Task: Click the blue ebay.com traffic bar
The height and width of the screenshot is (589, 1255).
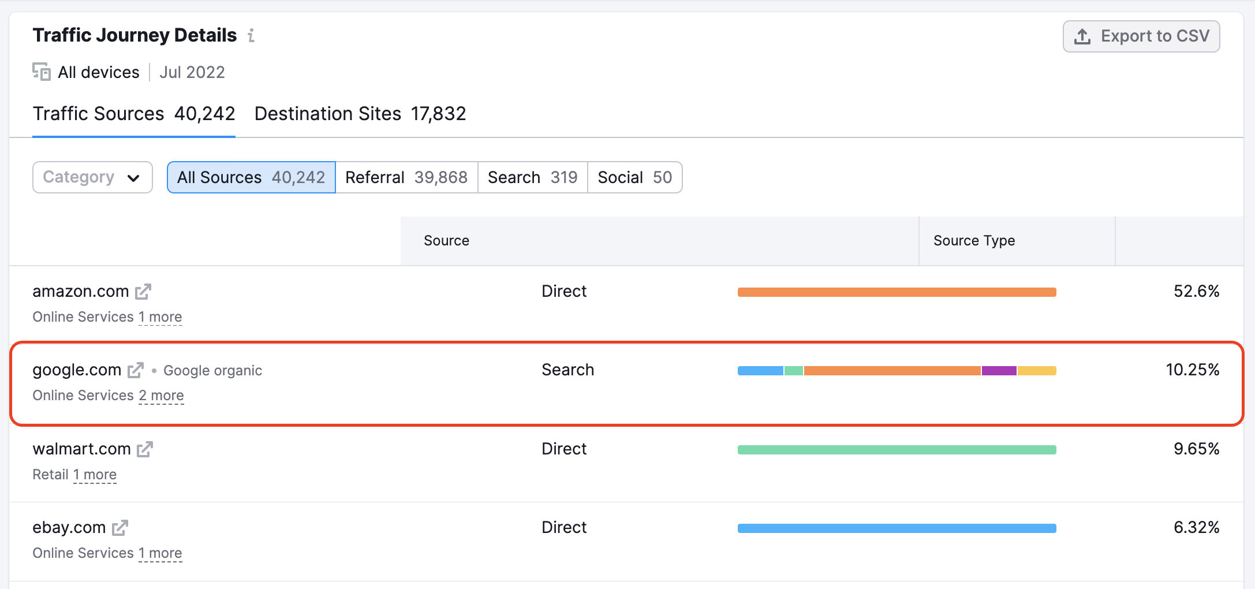Action: click(897, 528)
